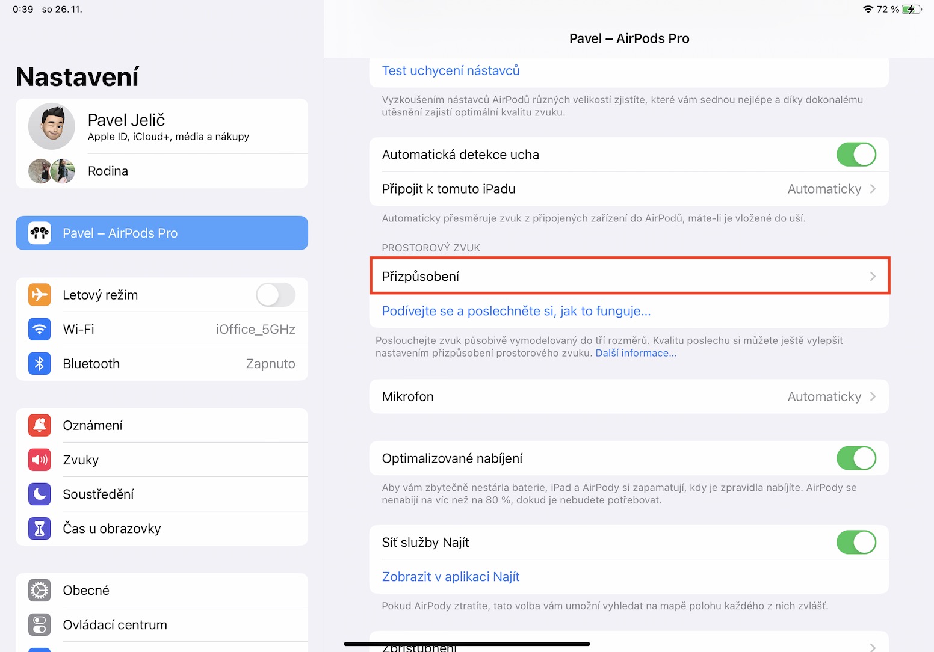Screen dimensions: 934x652
Task: Tap the Zvuky speaker icon
Action: pos(40,460)
